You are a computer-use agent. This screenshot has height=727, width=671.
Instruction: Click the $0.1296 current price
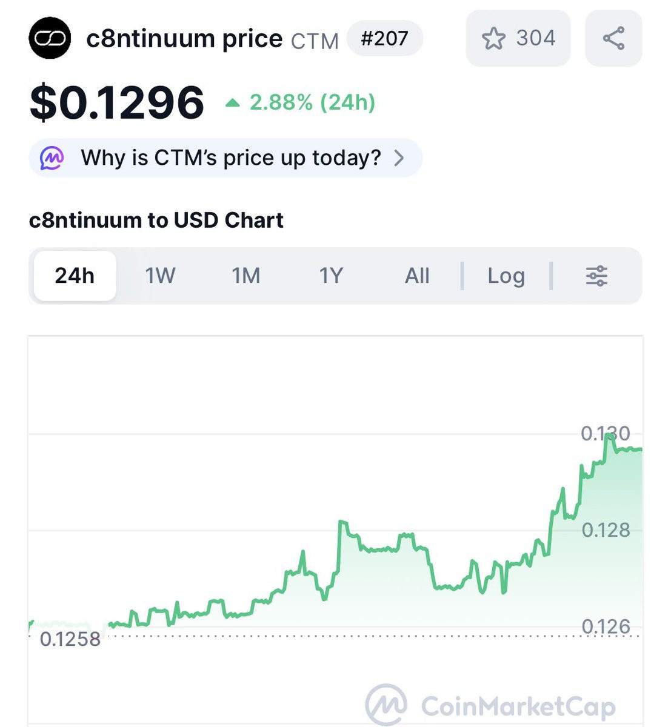pyautogui.click(x=117, y=102)
